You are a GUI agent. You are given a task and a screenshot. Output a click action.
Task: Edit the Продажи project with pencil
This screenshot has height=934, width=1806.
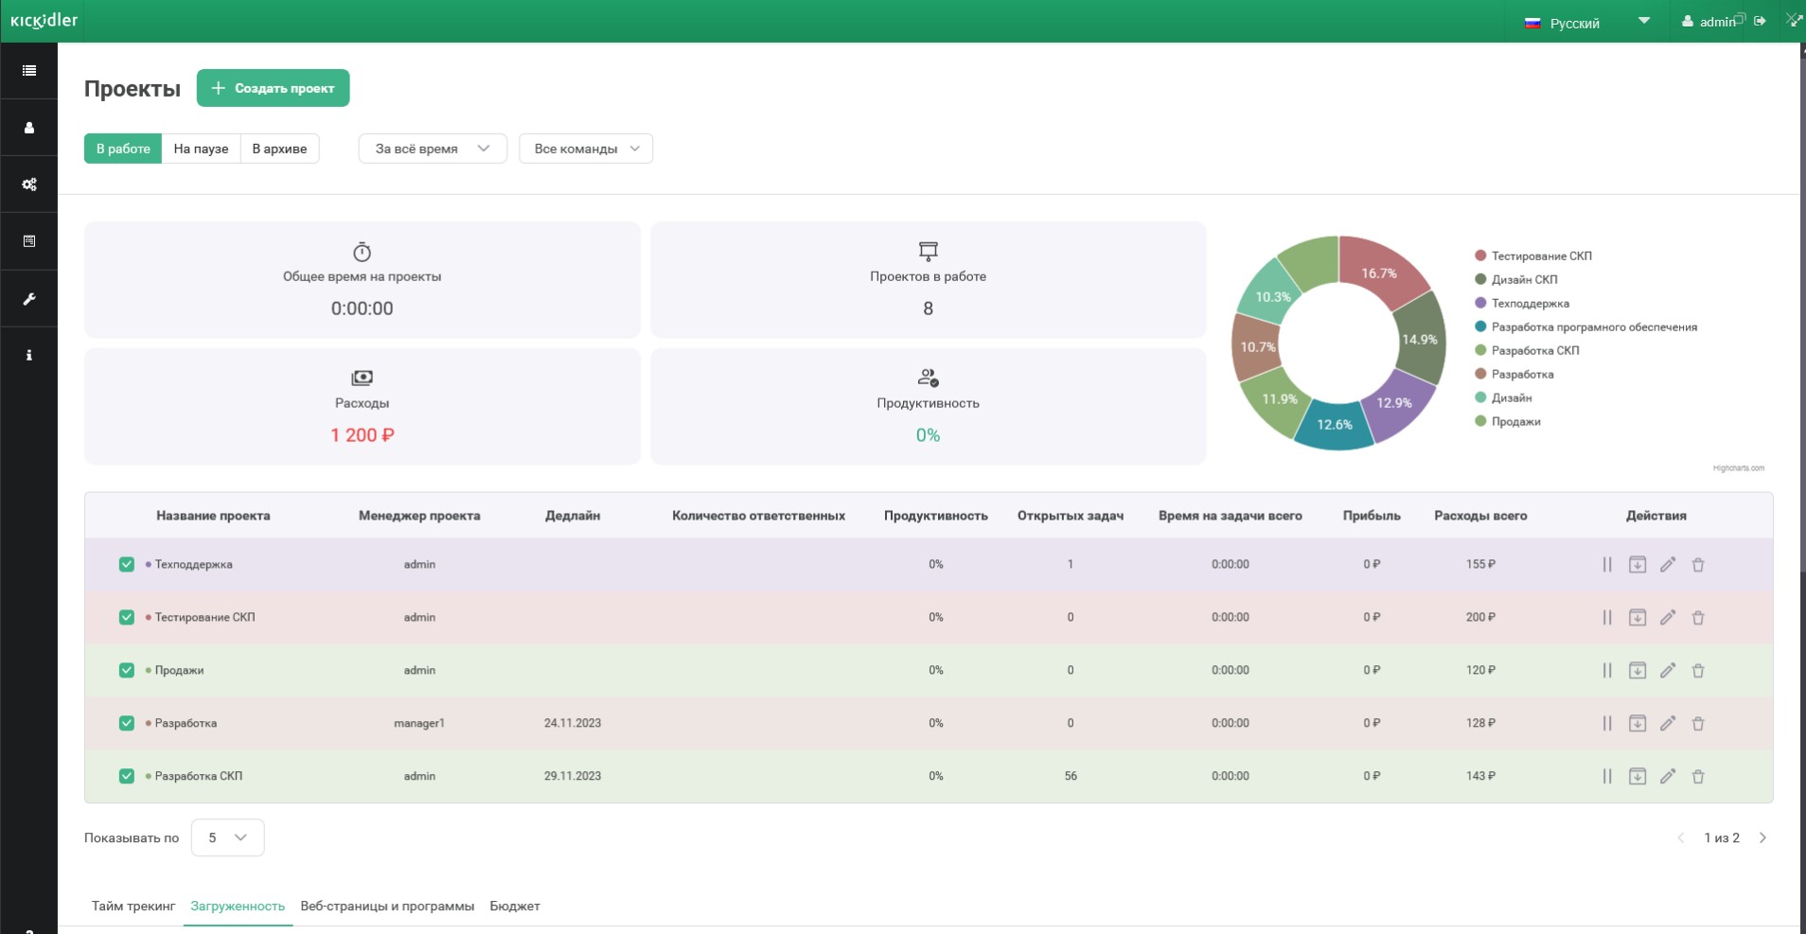tap(1668, 671)
